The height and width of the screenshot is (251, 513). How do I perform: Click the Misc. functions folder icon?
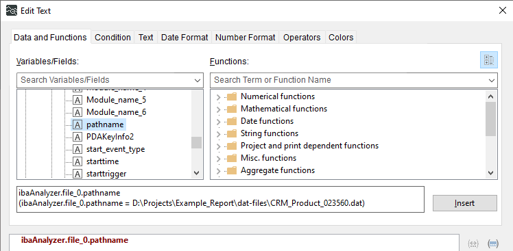coord(232,158)
